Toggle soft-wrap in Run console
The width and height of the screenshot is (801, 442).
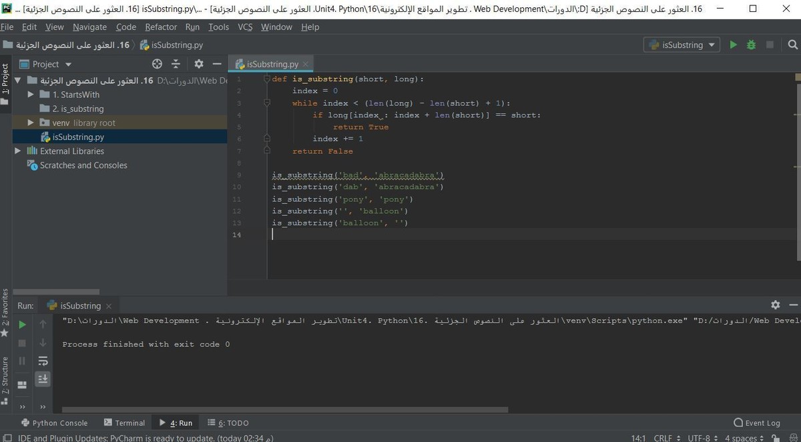43,361
